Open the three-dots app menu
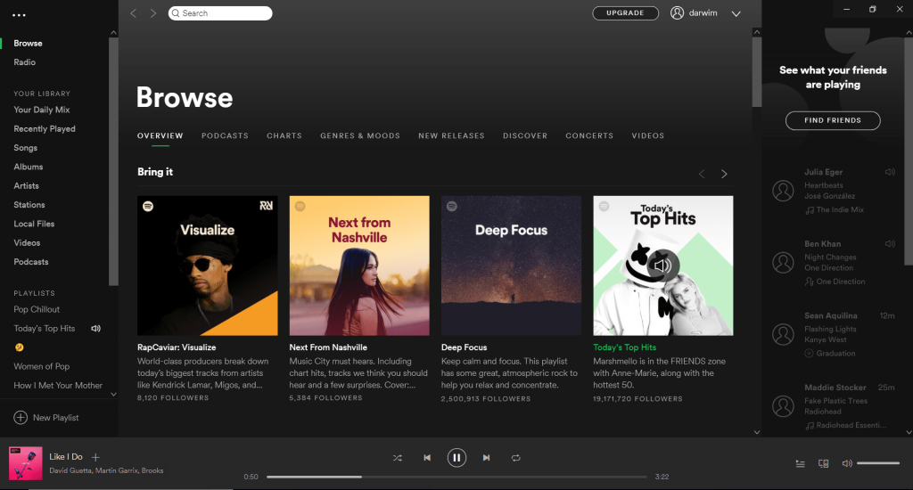Viewport: 913px width, 490px height. pos(20,15)
